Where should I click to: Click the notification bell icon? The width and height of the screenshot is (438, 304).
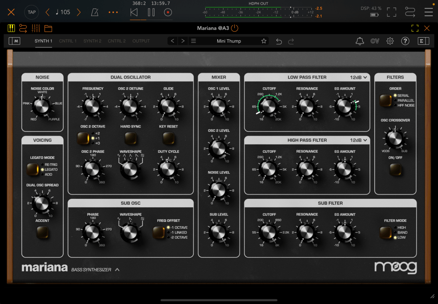[360, 41]
